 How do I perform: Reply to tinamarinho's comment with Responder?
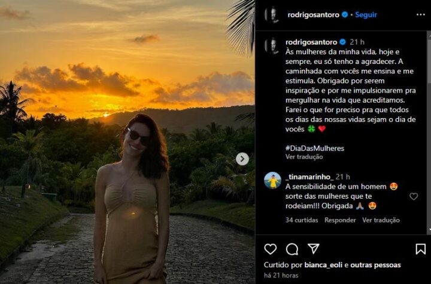[x=340, y=220]
